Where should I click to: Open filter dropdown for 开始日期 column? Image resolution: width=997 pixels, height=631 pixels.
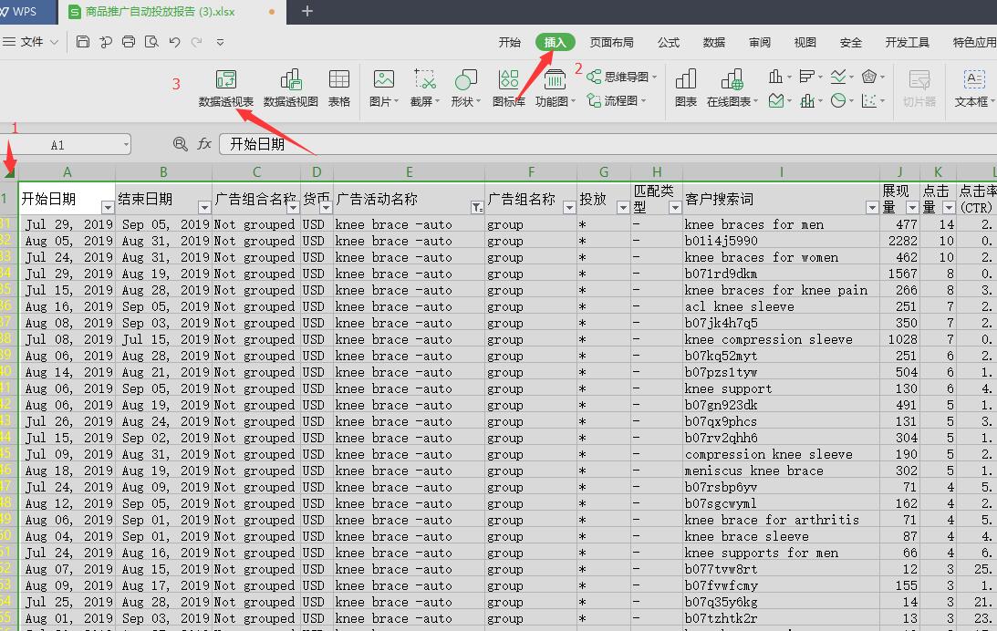tap(108, 208)
